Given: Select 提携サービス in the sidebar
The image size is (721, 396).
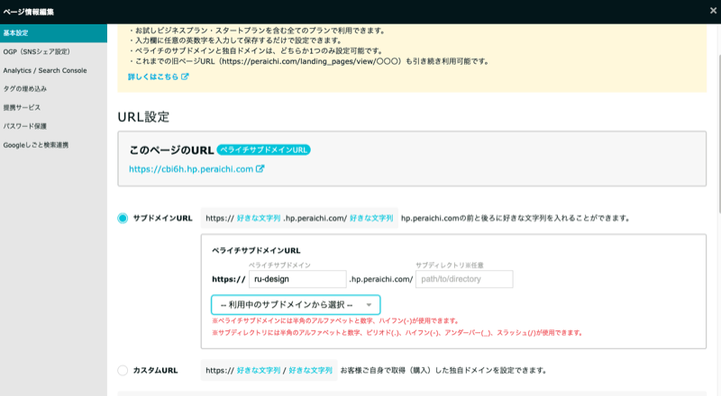Looking at the screenshot, I should 23,107.
